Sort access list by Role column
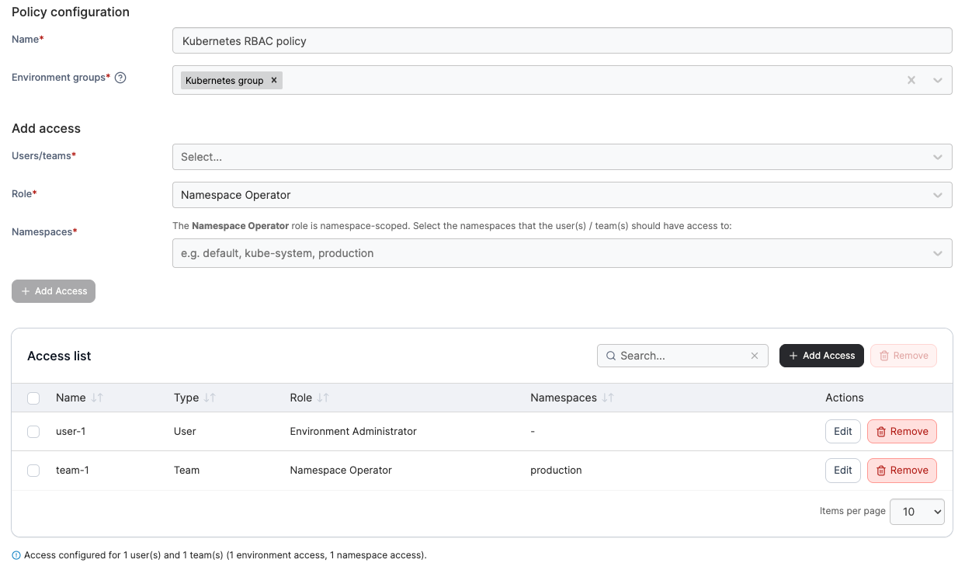 (323, 398)
